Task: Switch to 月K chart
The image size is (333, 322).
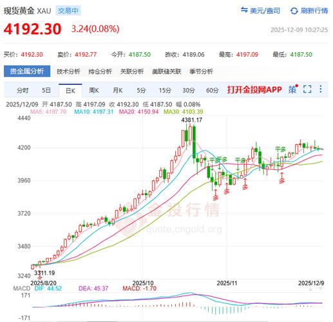Action: pos(117,90)
